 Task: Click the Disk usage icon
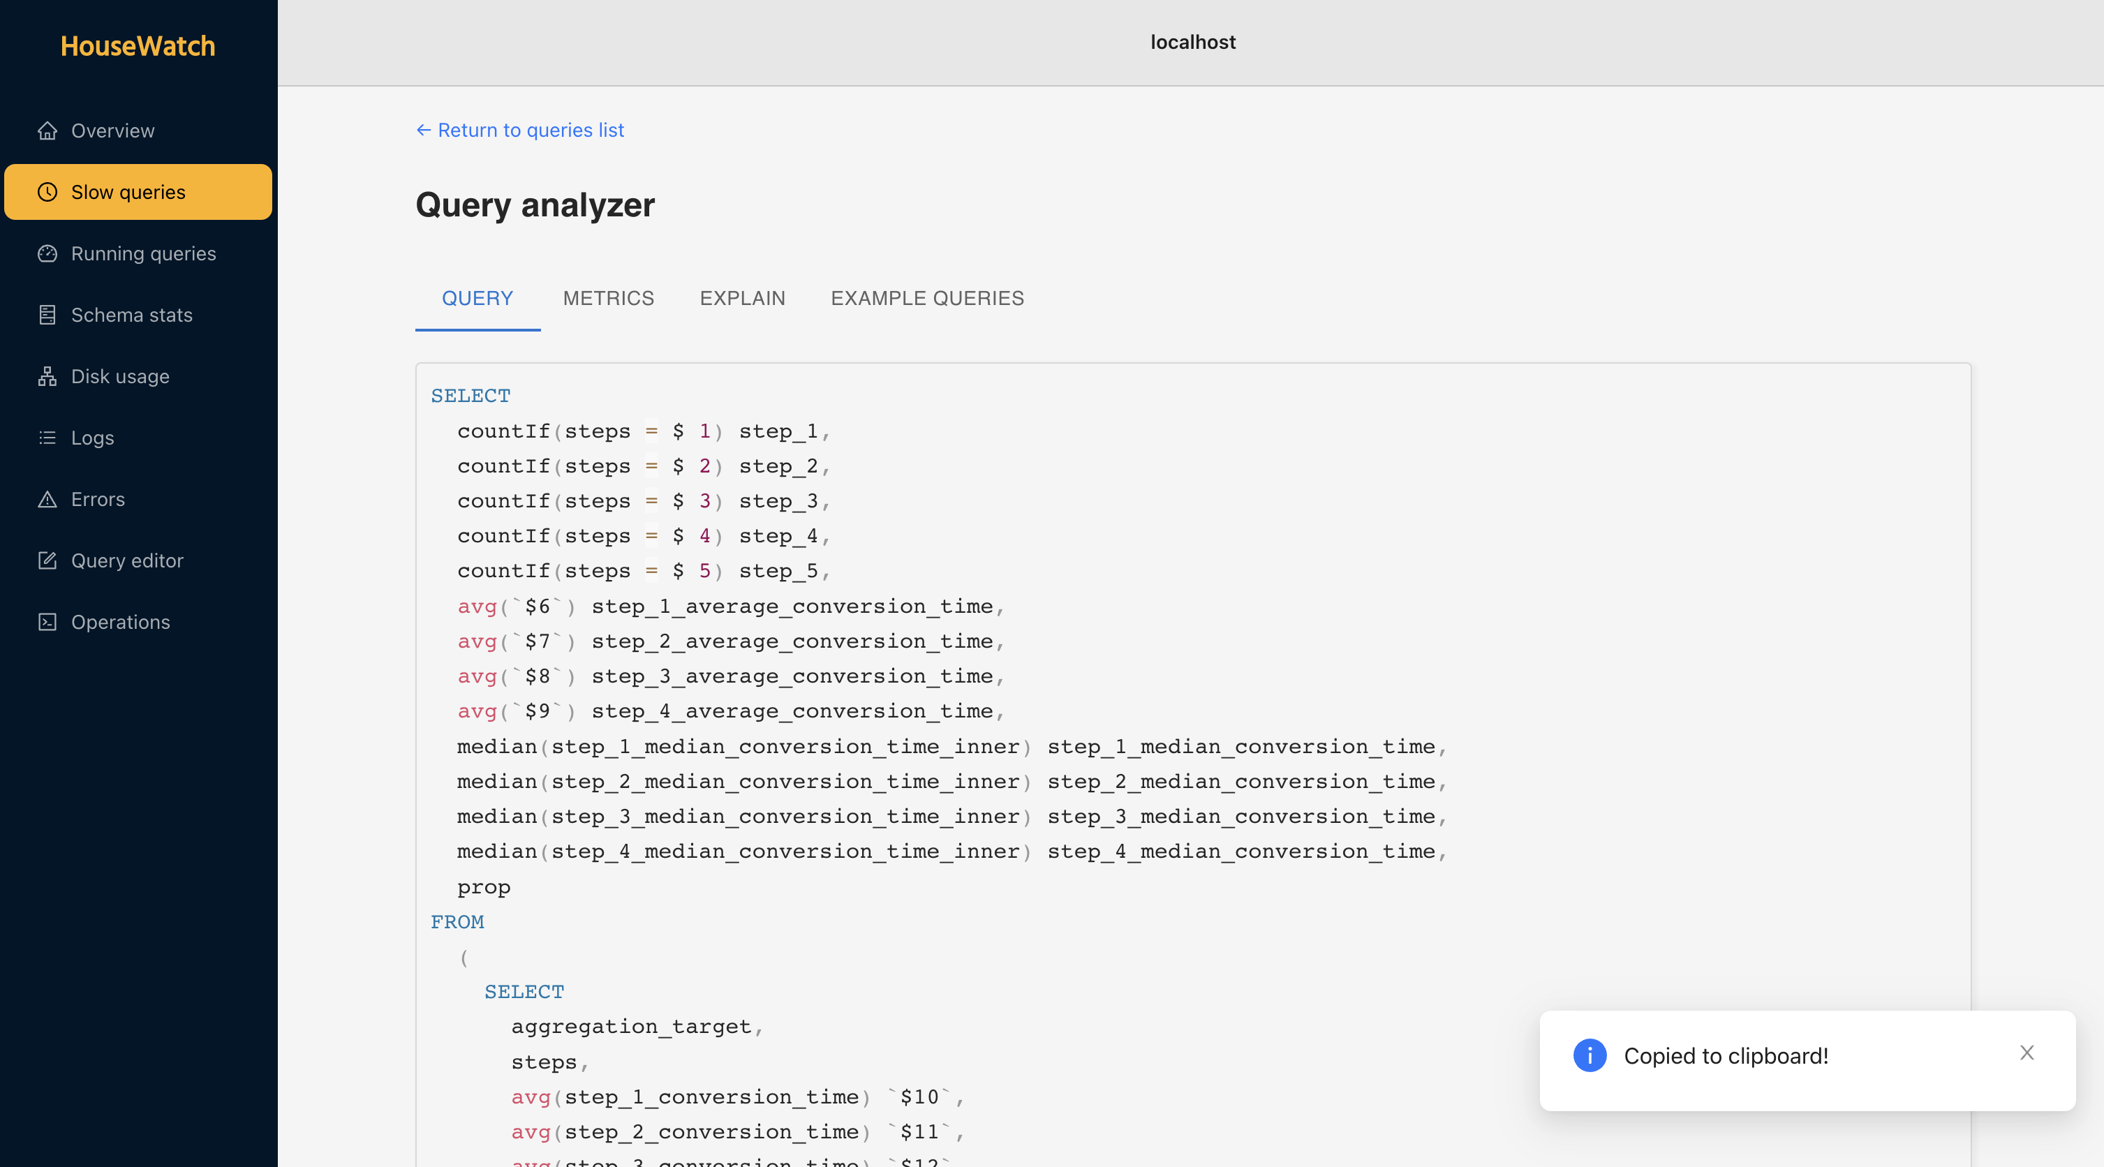point(47,376)
